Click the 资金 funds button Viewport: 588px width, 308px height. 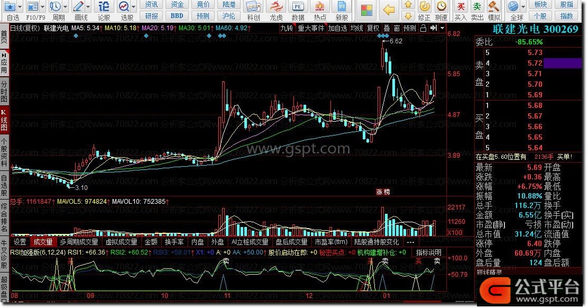click(x=177, y=5)
